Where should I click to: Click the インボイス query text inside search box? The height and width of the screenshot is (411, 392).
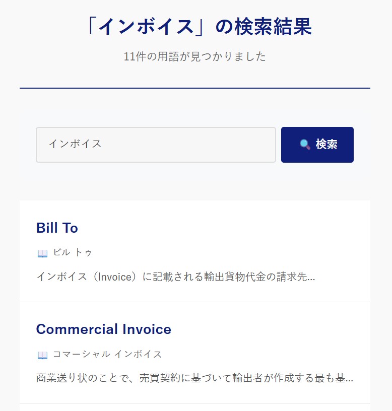coord(75,144)
